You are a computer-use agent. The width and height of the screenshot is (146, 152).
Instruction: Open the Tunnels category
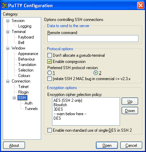31,109
